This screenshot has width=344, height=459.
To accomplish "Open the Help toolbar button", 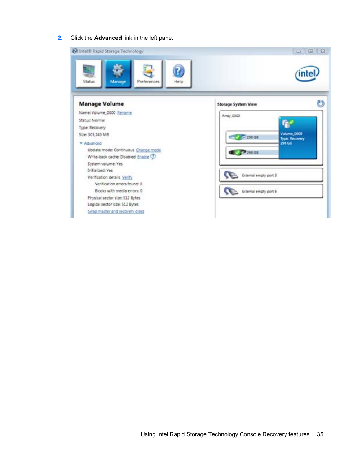I will [178, 74].
